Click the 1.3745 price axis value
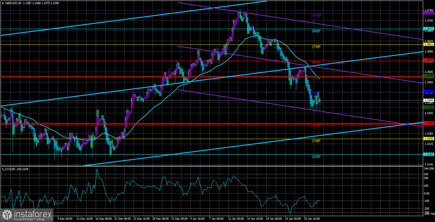 pyautogui.click(x=428, y=10)
